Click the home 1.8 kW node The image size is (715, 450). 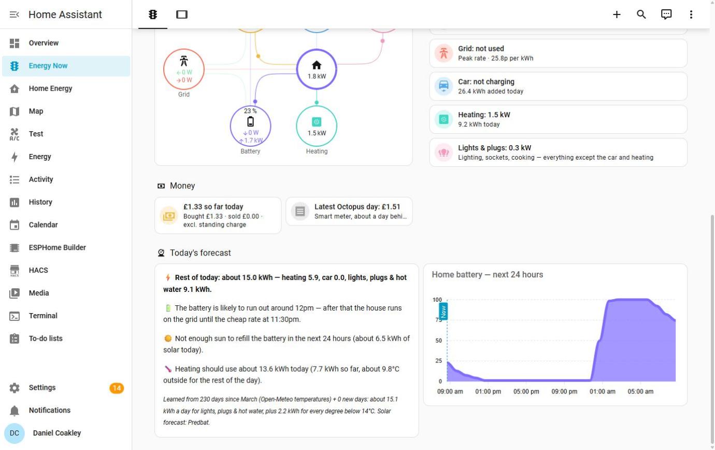[x=317, y=69]
